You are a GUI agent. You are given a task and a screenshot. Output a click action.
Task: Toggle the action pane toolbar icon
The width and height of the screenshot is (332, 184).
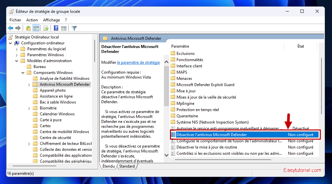coord(64,28)
